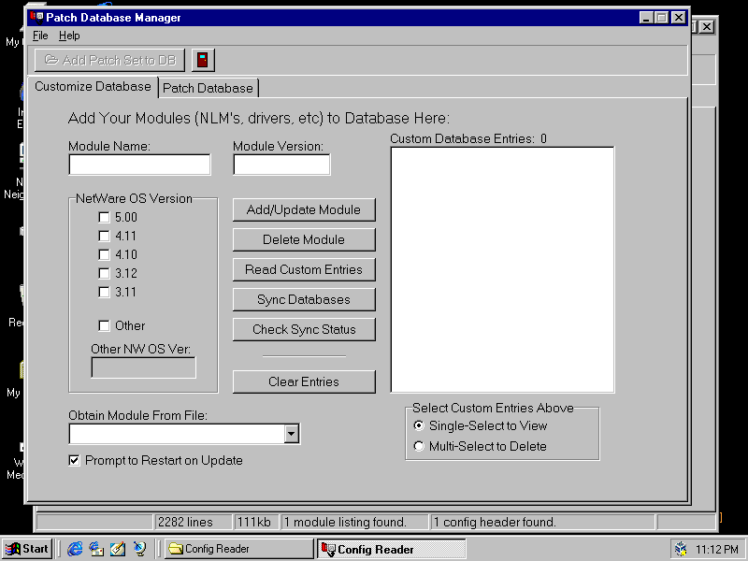Toggle the 3.11 NetWare OS checkbox
This screenshot has width=748, height=561.
(104, 292)
